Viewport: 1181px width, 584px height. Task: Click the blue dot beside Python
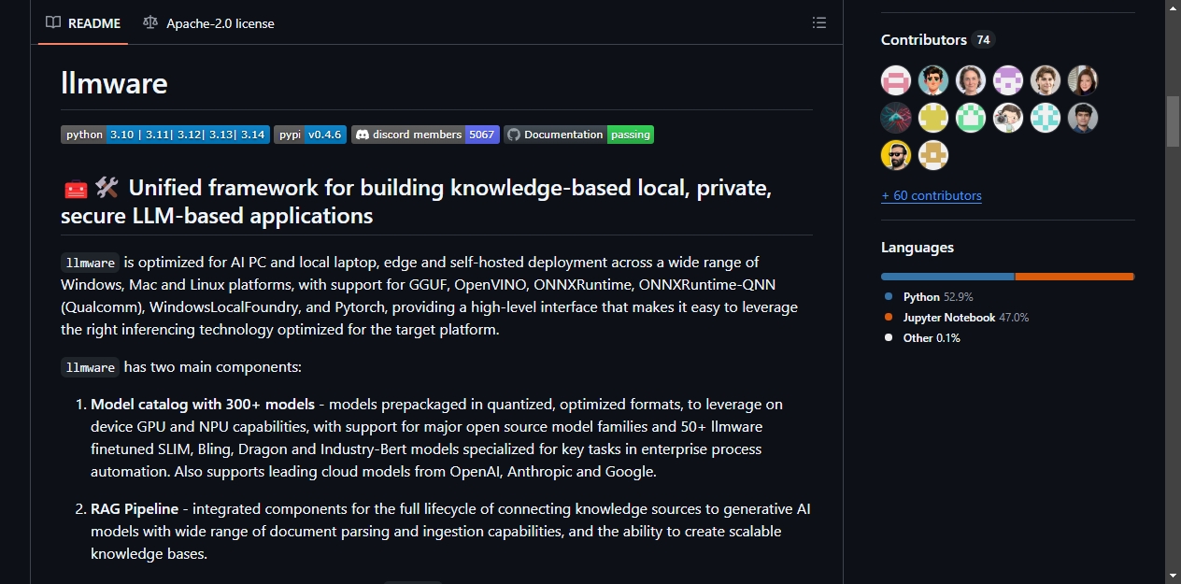pos(889,296)
